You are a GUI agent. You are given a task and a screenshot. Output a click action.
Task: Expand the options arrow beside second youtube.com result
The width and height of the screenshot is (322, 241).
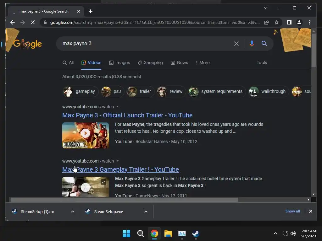point(118,161)
